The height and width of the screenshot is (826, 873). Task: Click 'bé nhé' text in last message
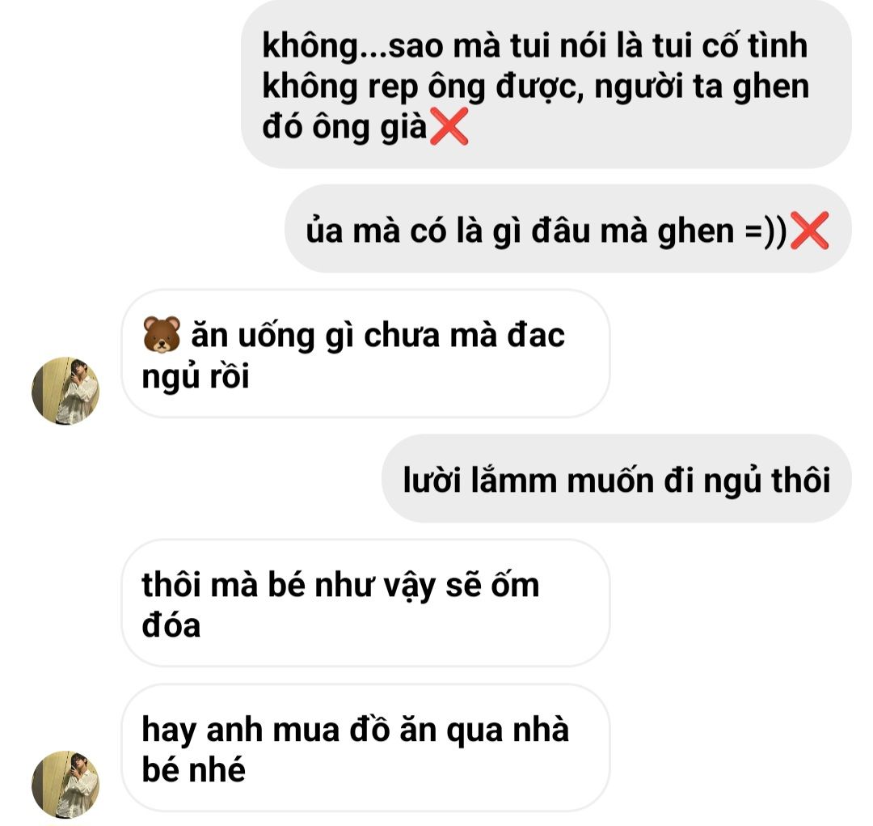[x=193, y=769]
